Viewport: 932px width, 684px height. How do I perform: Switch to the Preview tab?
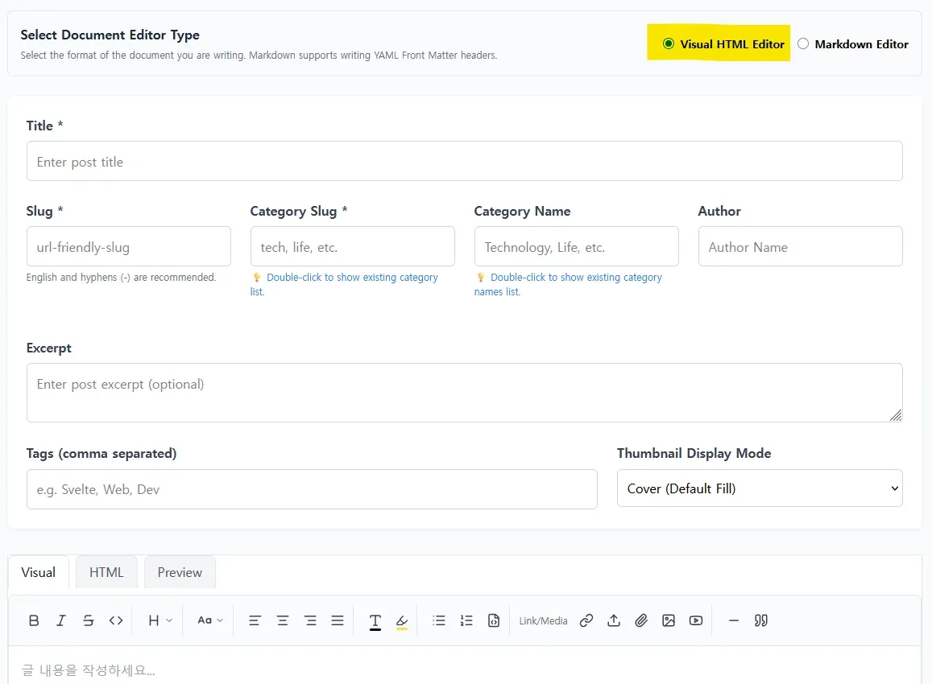180,572
